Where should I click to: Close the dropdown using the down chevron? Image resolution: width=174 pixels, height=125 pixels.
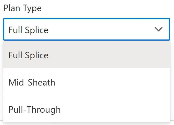158,29
